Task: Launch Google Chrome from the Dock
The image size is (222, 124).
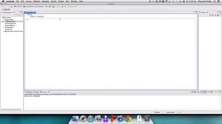Action: [128, 118]
